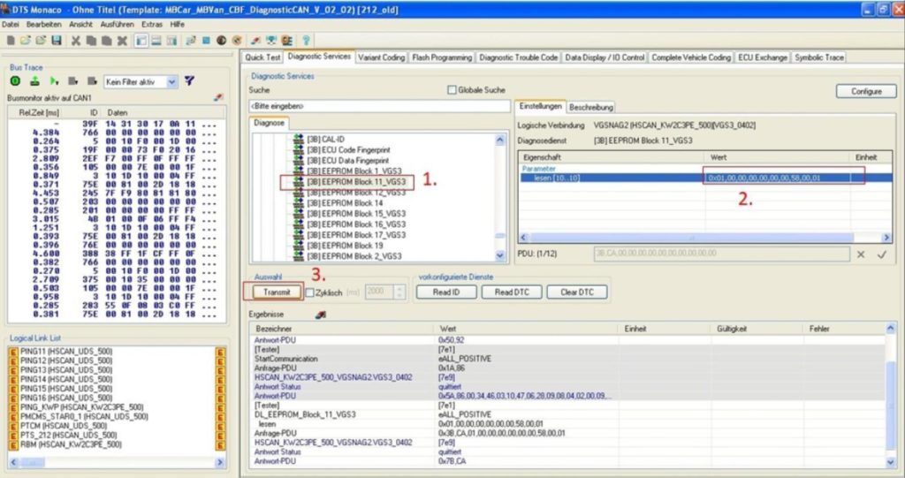
Task: Click the Save floppy disk icon
Action: pyautogui.click(x=56, y=41)
